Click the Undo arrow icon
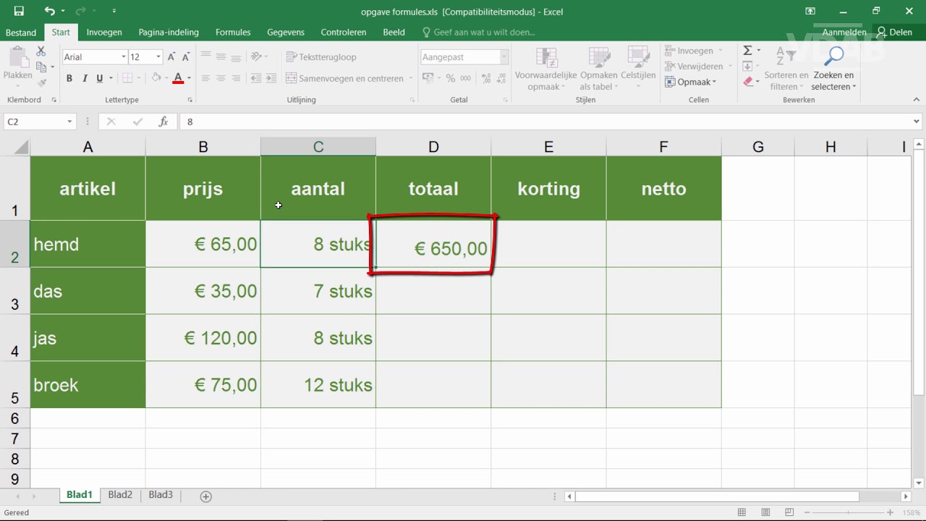The image size is (926, 521). tap(49, 11)
